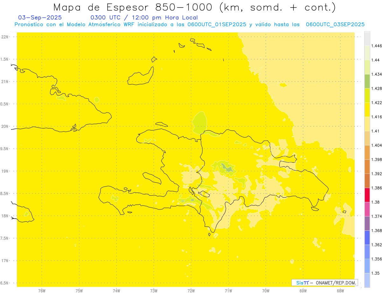382x295 pixels.
Task: Click the pink 1.374–1.38 legend swatch
Action: (x=367, y=209)
